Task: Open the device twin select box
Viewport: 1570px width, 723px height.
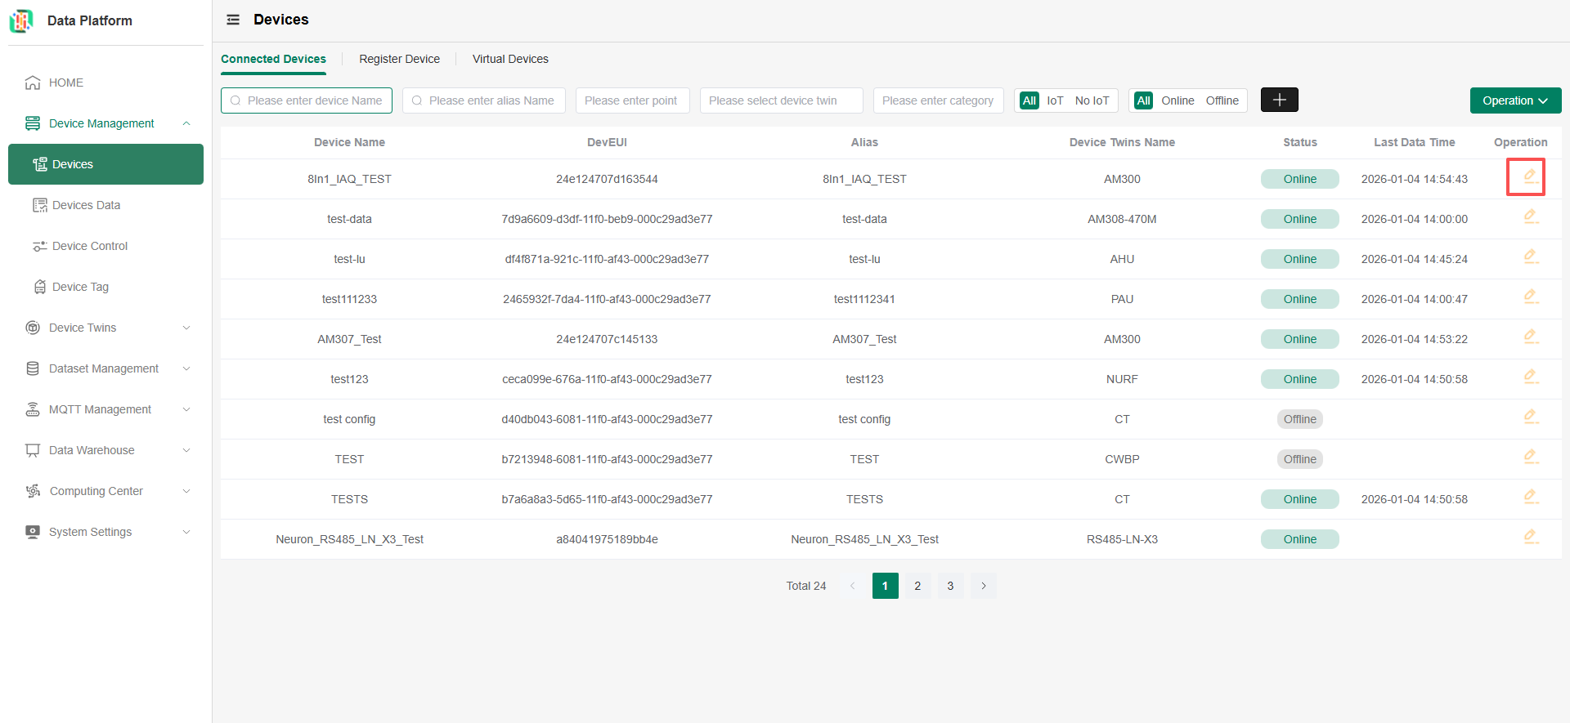Action: (x=781, y=100)
